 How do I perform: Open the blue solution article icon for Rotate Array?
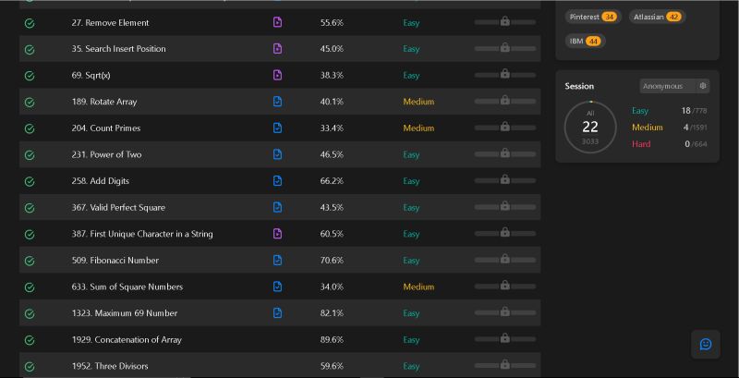278,102
